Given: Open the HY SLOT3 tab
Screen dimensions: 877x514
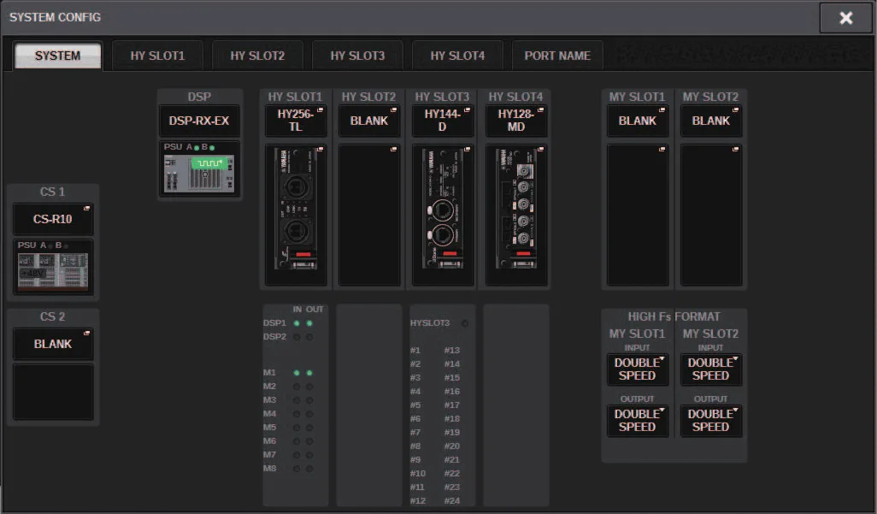Looking at the screenshot, I should click(x=357, y=56).
